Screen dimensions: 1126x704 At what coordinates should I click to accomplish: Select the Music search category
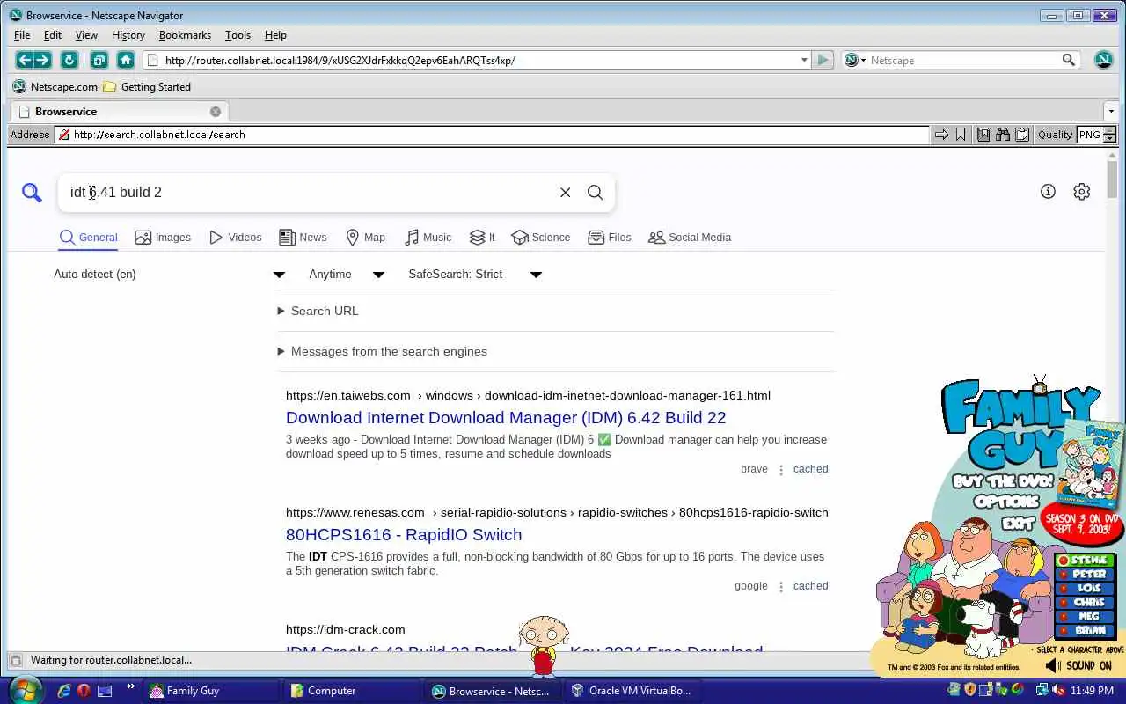(x=428, y=238)
